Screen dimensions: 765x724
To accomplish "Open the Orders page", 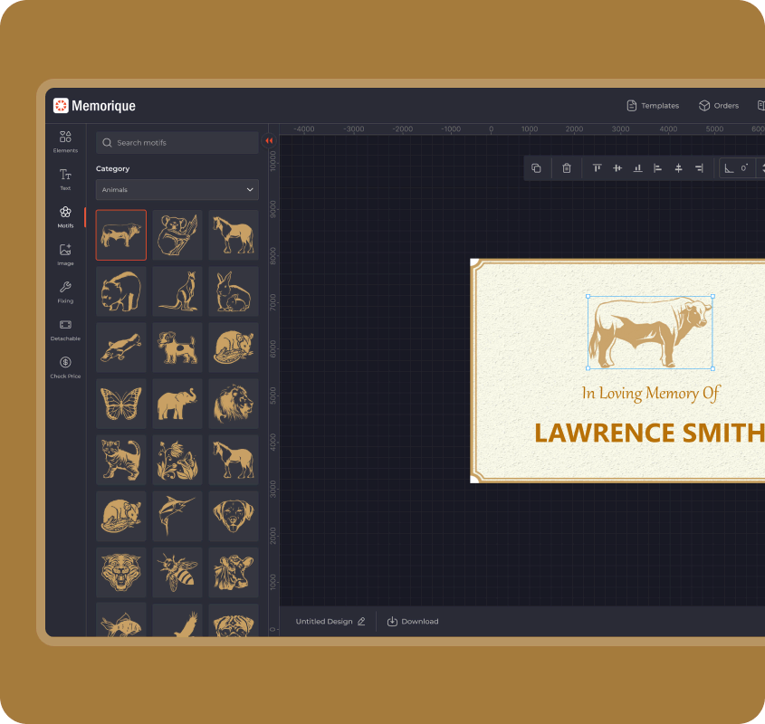I will point(719,106).
